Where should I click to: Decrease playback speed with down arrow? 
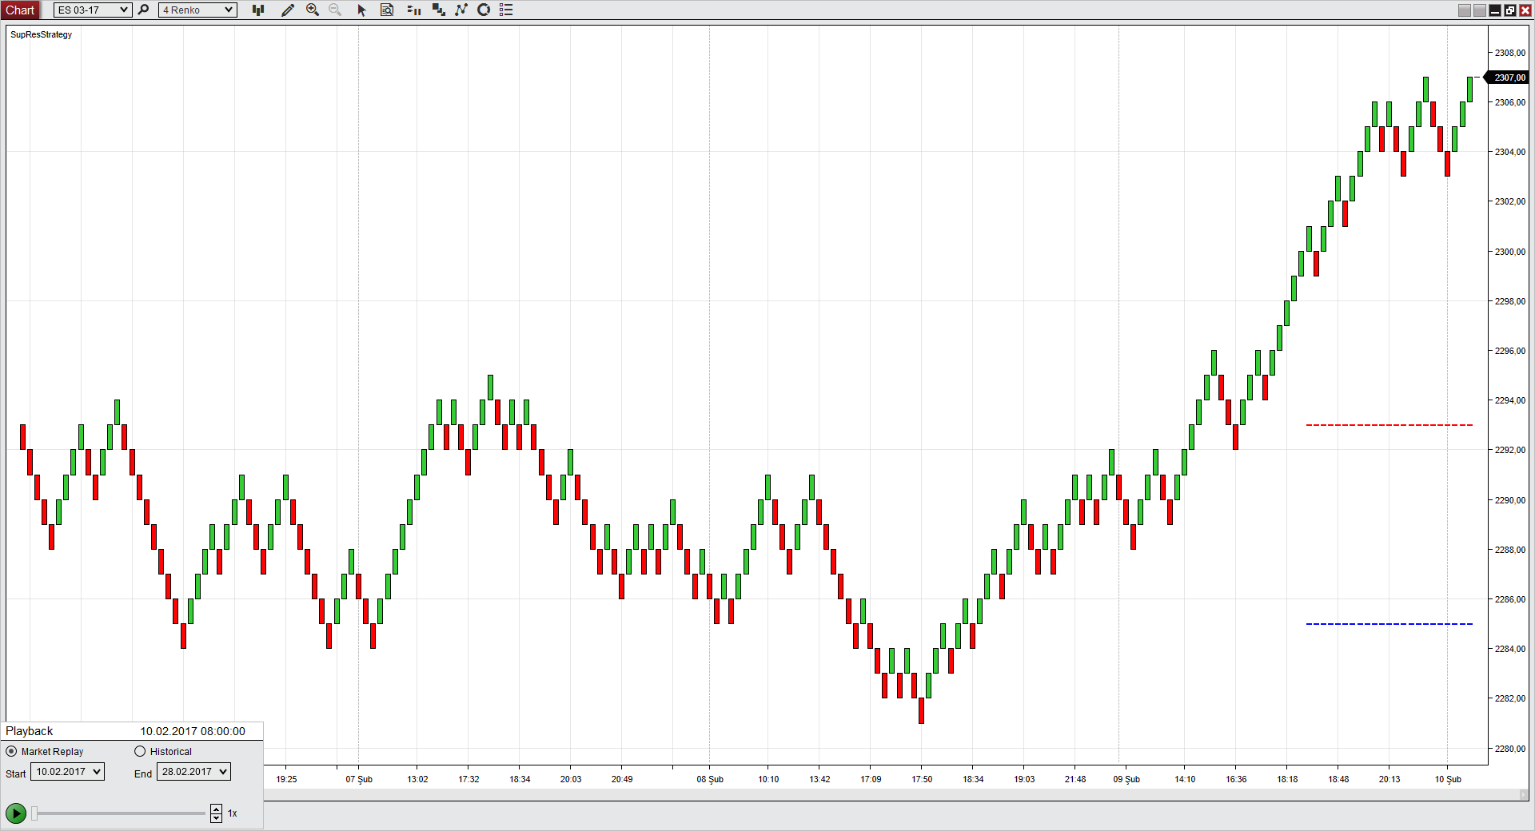click(216, 818)
